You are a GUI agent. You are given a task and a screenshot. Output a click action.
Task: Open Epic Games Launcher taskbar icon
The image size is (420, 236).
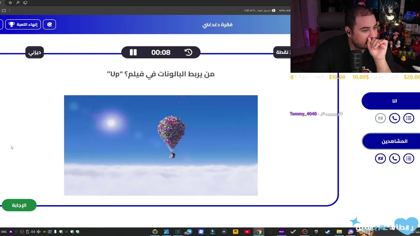point(316,232)
